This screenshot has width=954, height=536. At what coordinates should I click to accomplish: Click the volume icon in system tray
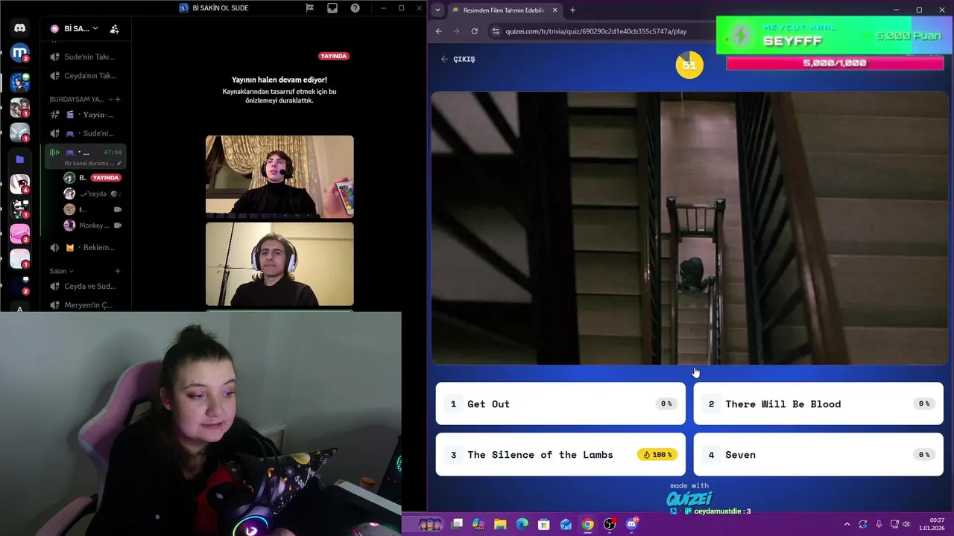(906, 524)
